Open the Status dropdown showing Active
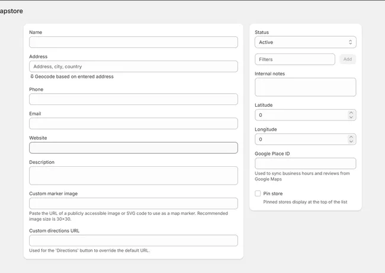Screen dimensions: 385x273 click(x=306, y=42)
